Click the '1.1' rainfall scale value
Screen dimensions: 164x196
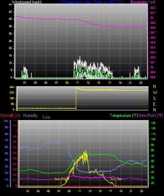15,125
